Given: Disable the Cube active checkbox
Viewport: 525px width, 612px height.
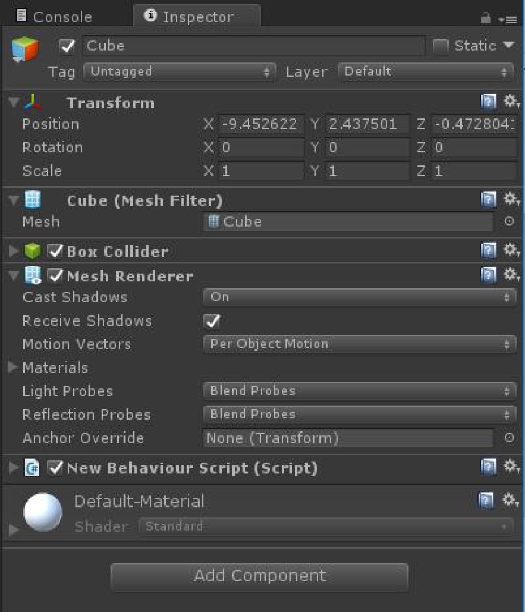Looking at the screenshot, I should 68,46.
